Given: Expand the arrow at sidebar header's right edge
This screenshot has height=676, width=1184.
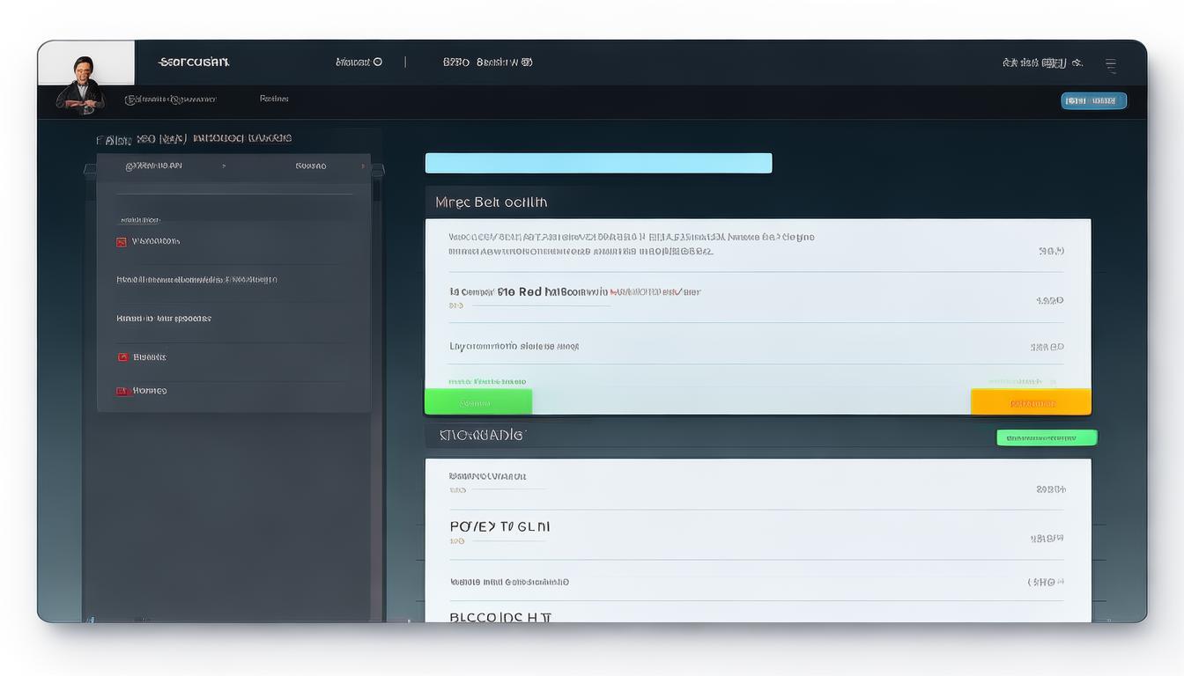Looking at the screenshot, I should 362,165.
